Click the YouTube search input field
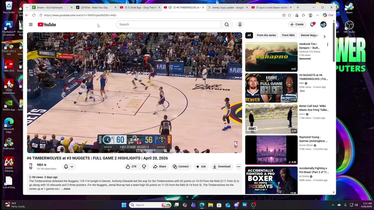 pos(168,24)
